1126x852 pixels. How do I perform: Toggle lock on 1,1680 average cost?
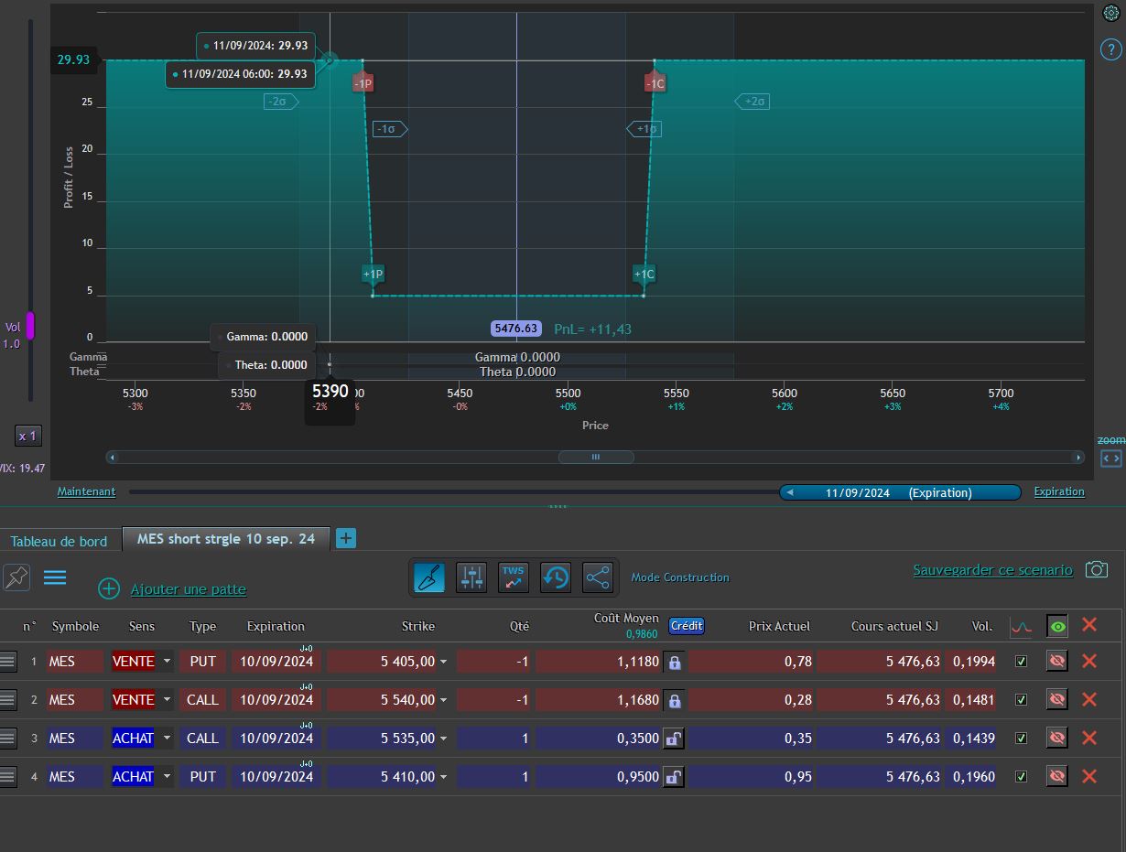674,700
